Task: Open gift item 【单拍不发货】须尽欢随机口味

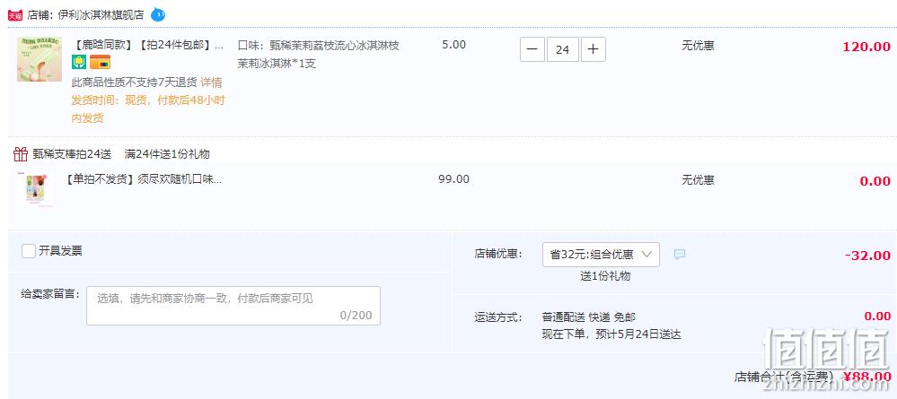Action: click(x=144, y=179)
